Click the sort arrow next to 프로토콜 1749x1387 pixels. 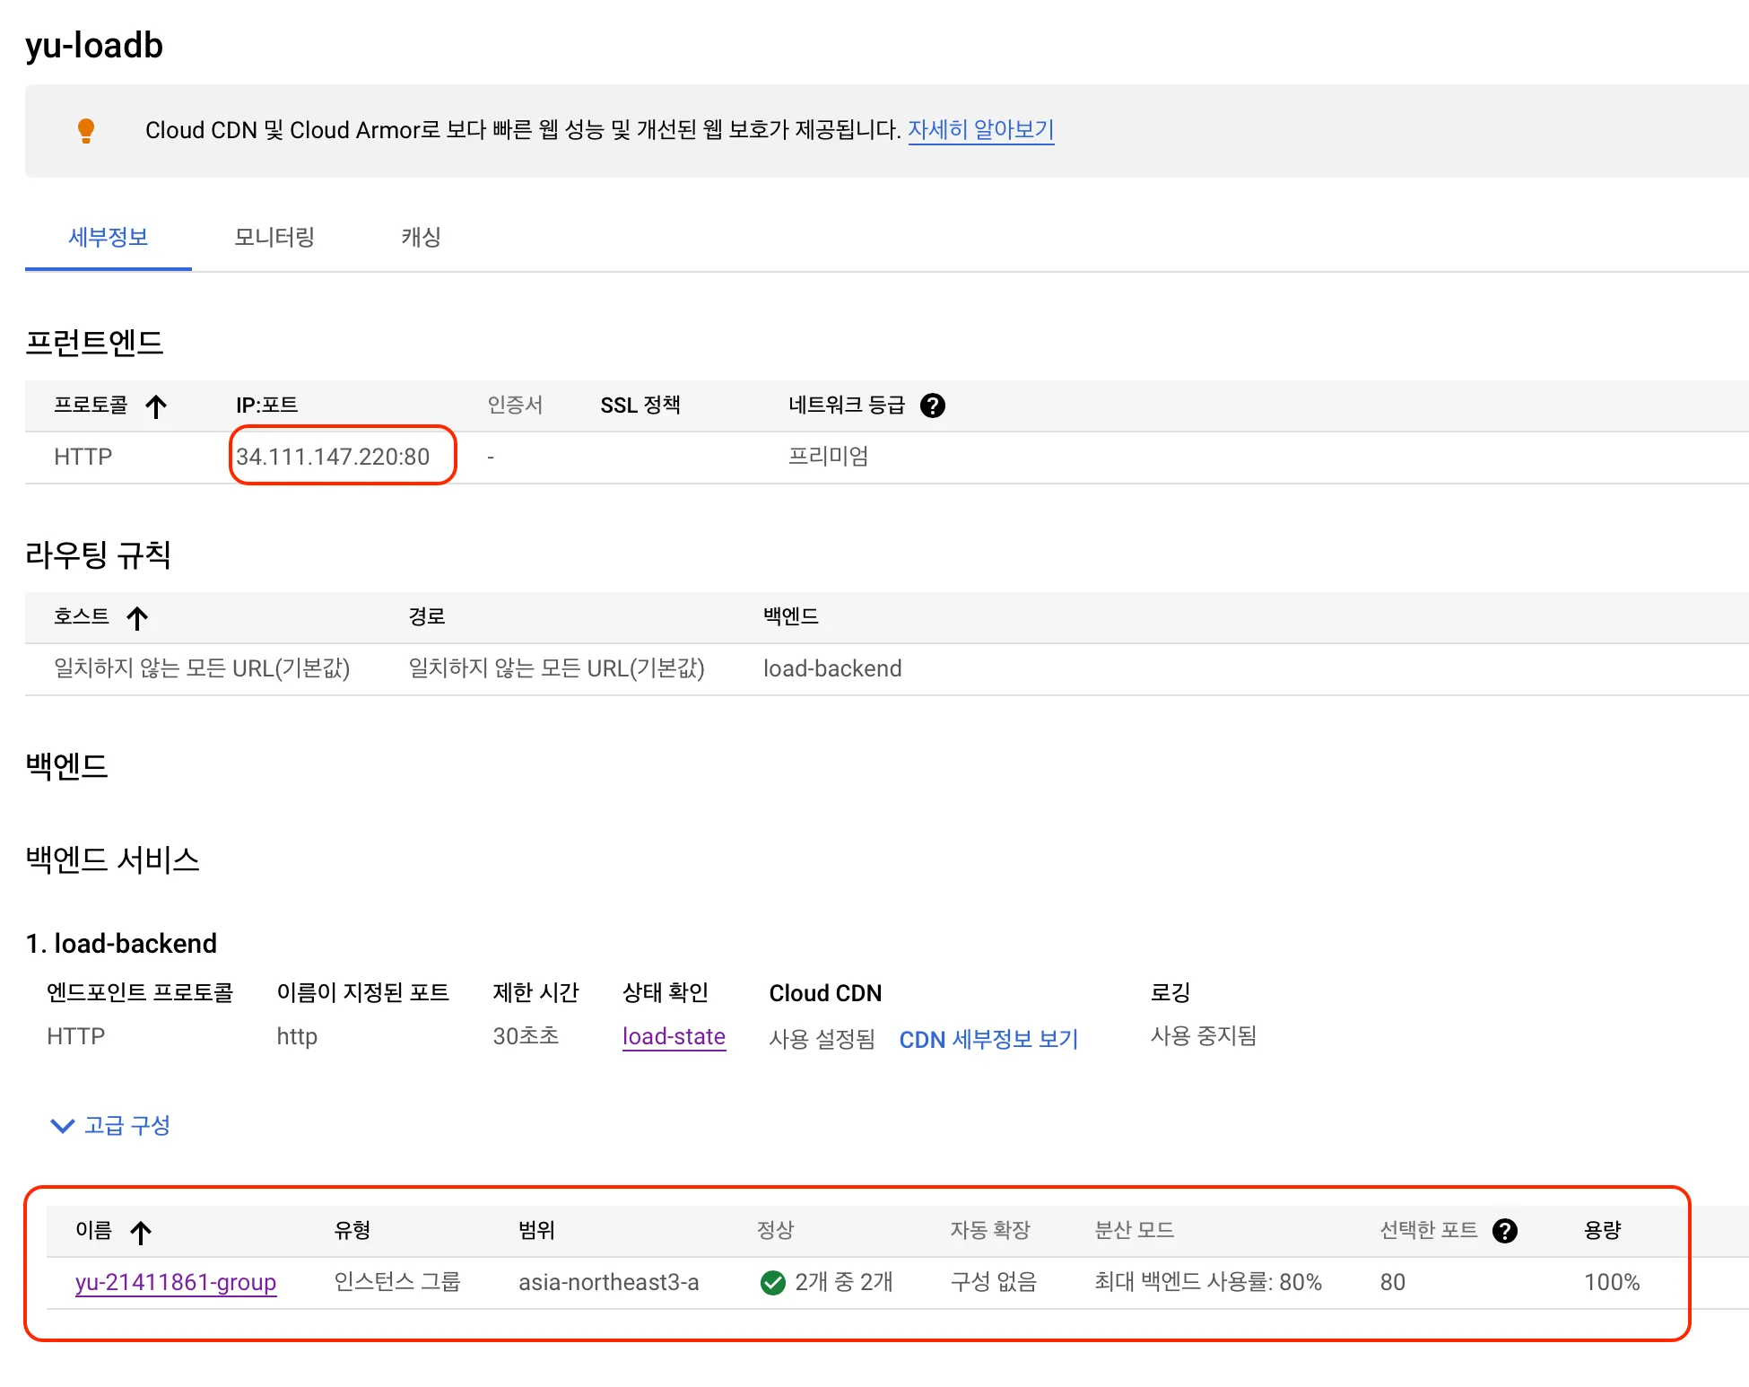(x=156, y=406)
